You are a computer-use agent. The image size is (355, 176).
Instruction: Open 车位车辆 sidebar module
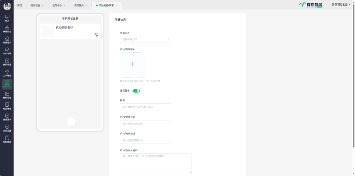tap(7, 51)
